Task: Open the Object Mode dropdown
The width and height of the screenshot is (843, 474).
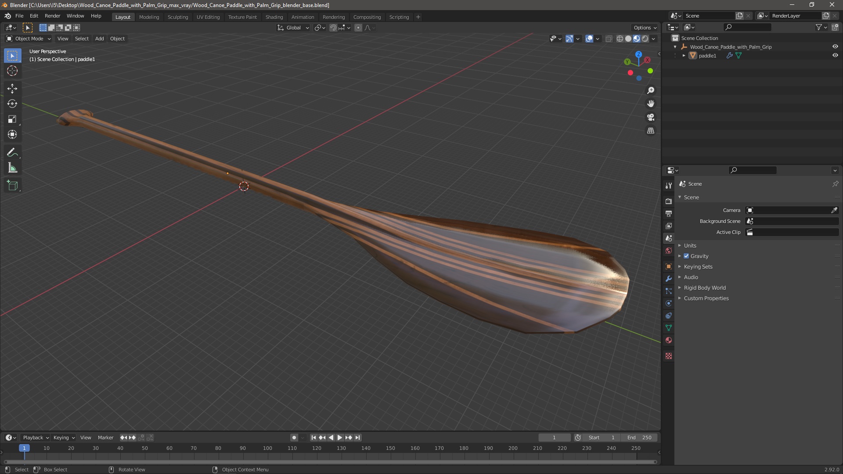Action: pos(29,39)
